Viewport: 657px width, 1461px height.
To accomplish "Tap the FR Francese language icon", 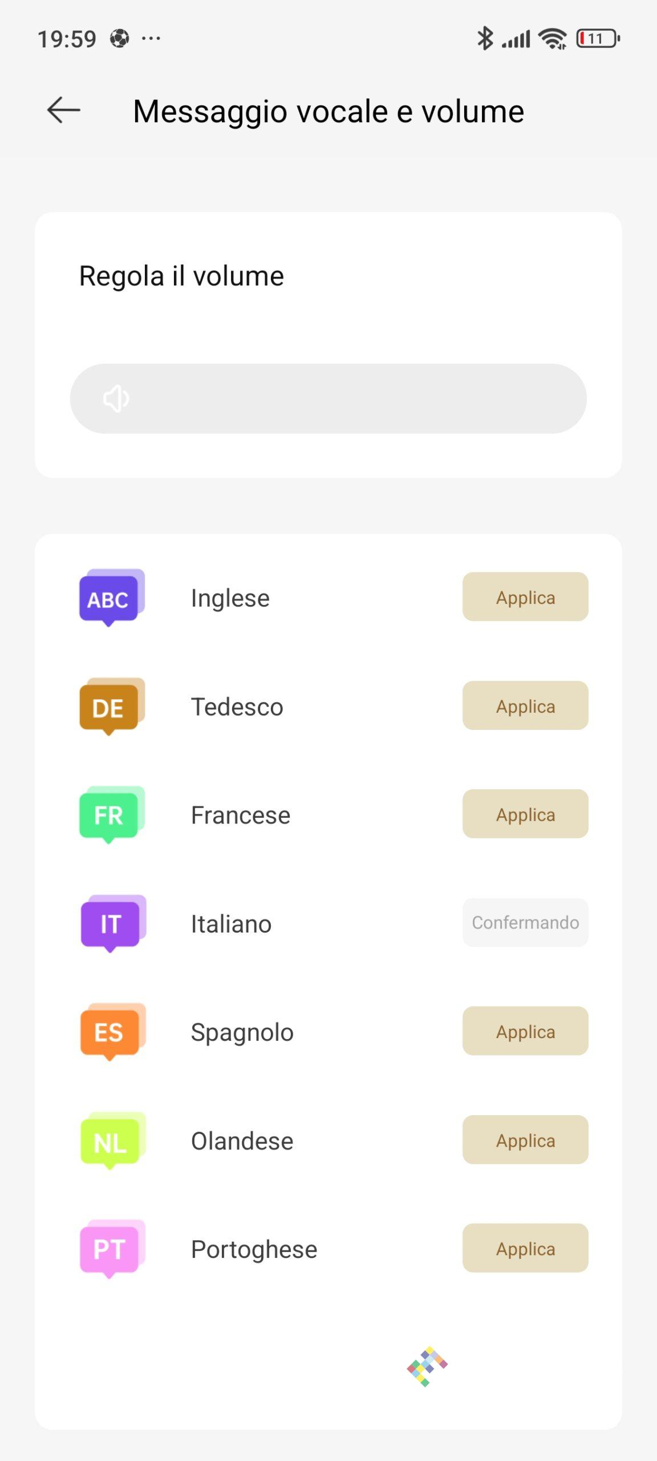I will click(111, 815).
